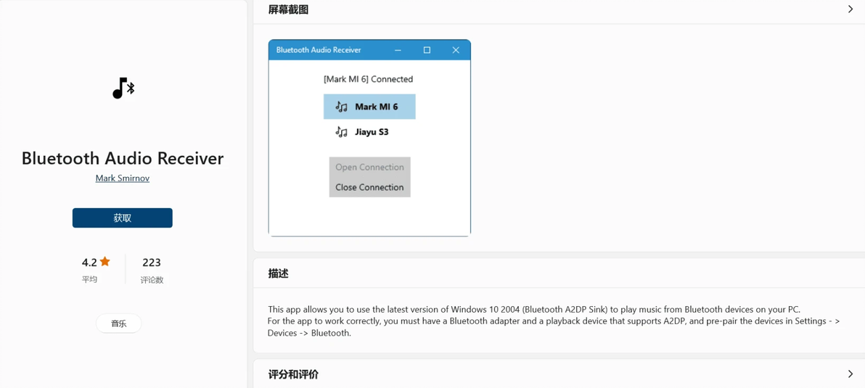Click the 223 review count
This screenshot has height=388, width=865.
pyautogui.click(x=152, y=263)
